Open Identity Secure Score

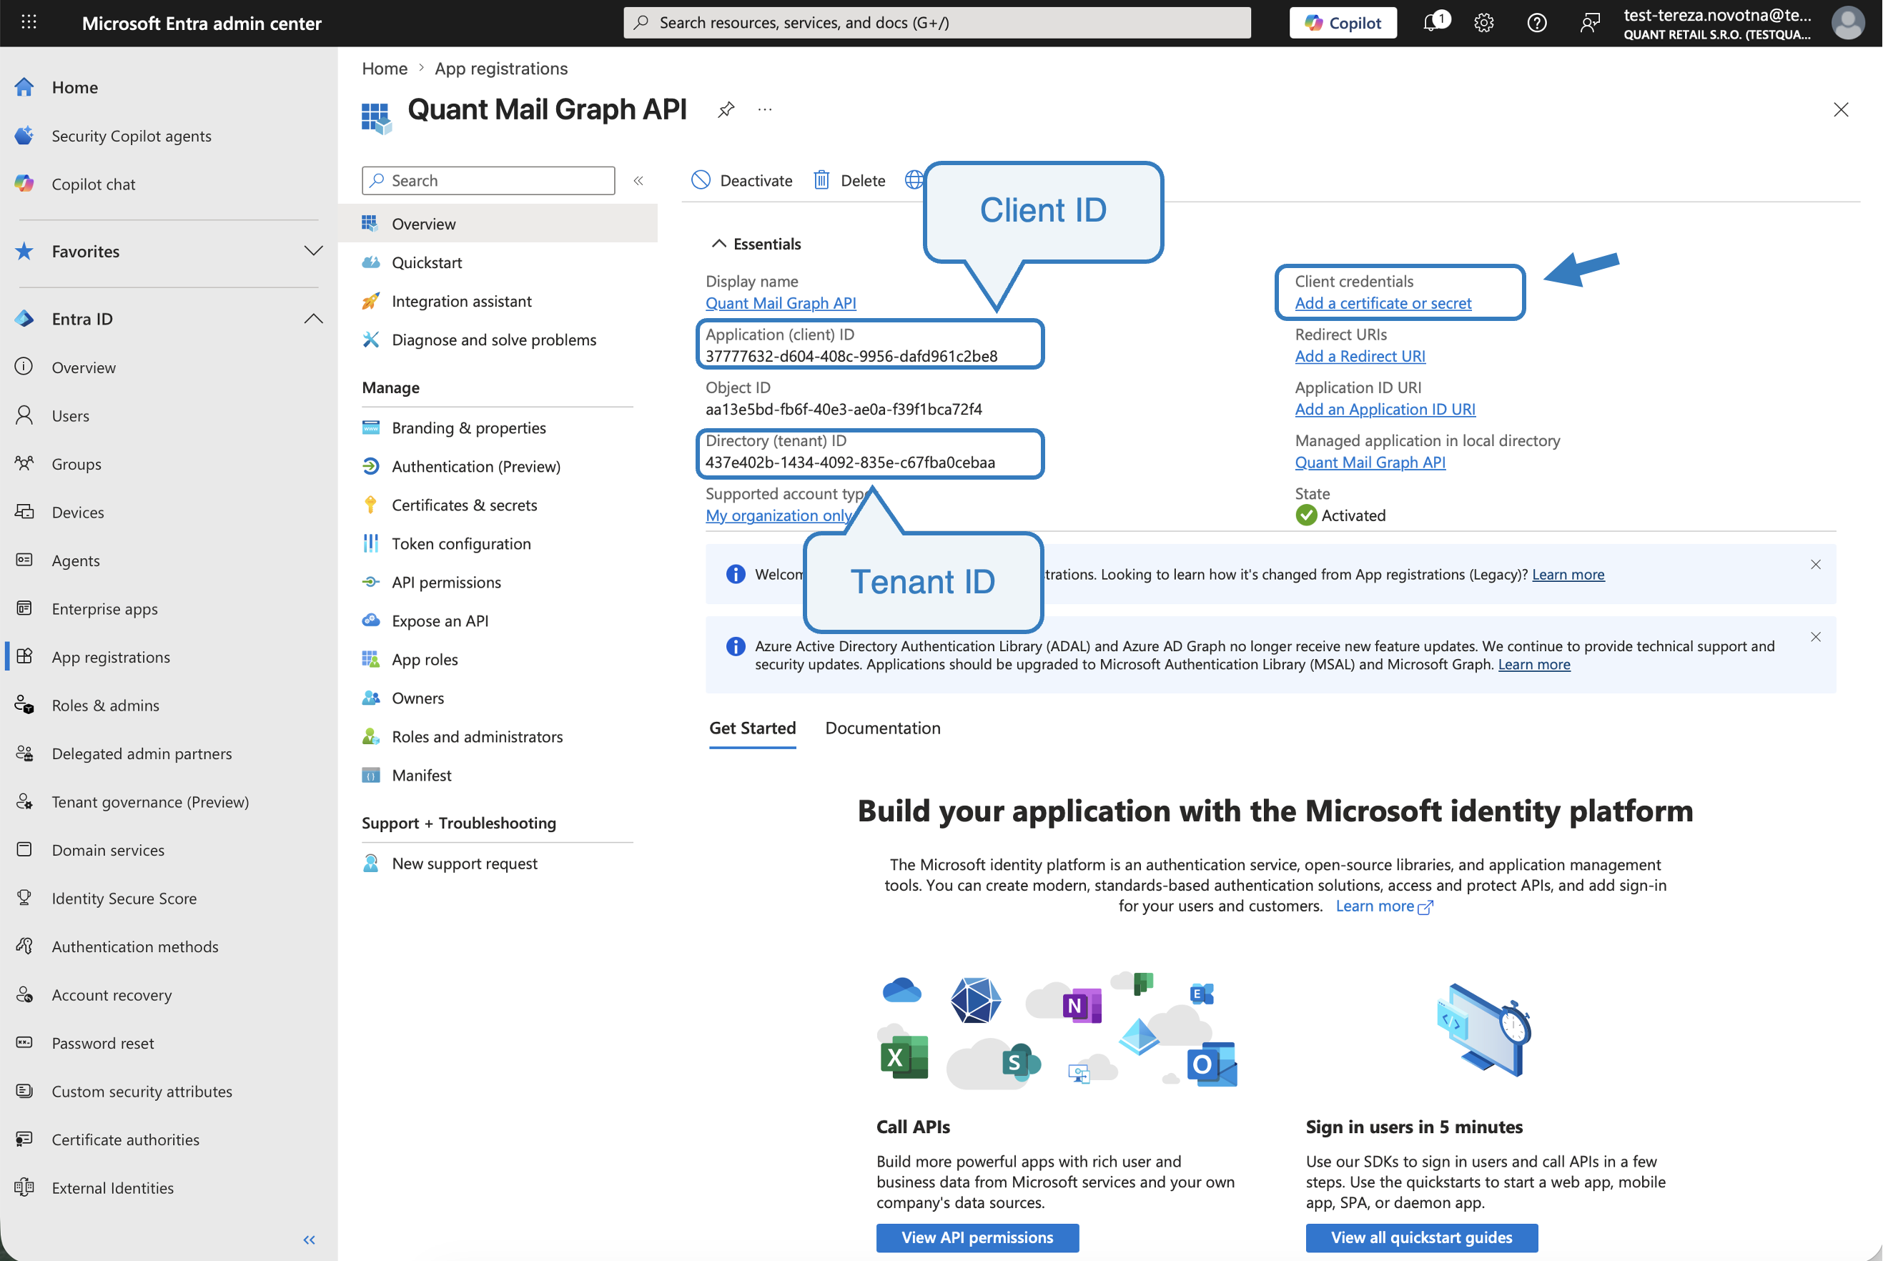[124, 899]
